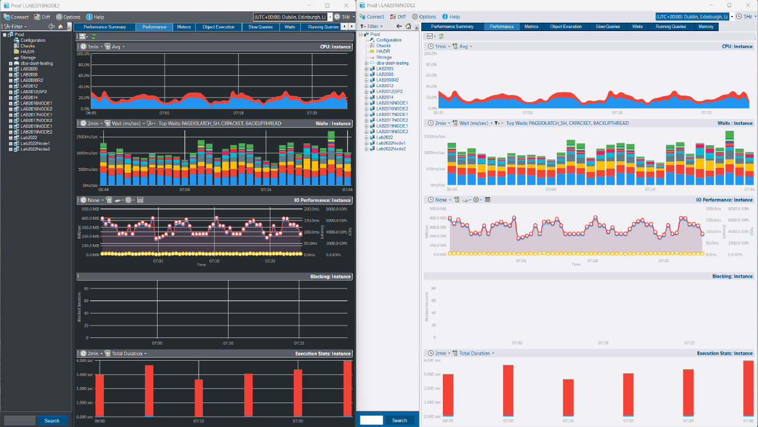Click the Diff button in the dark window

(42, 17)
